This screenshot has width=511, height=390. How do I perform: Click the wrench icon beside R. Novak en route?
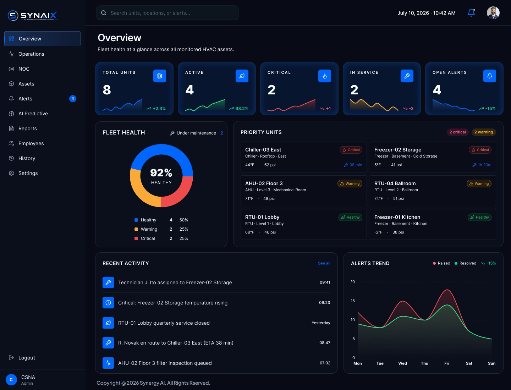108,343
